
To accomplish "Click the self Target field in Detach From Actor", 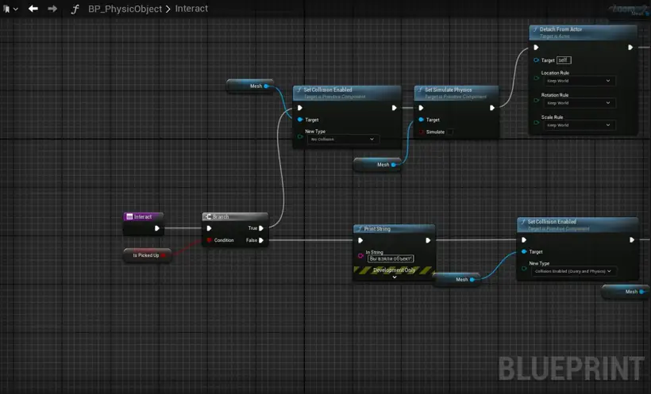I will click(x=564, y=60).
